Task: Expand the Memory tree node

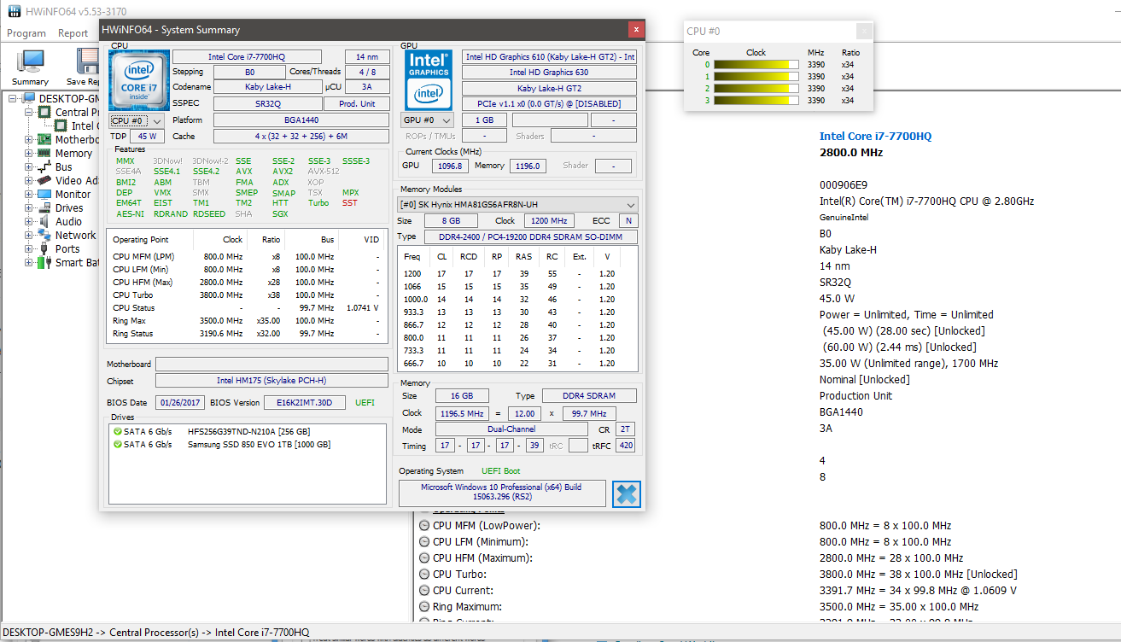Action: click(x=29, y=153)
